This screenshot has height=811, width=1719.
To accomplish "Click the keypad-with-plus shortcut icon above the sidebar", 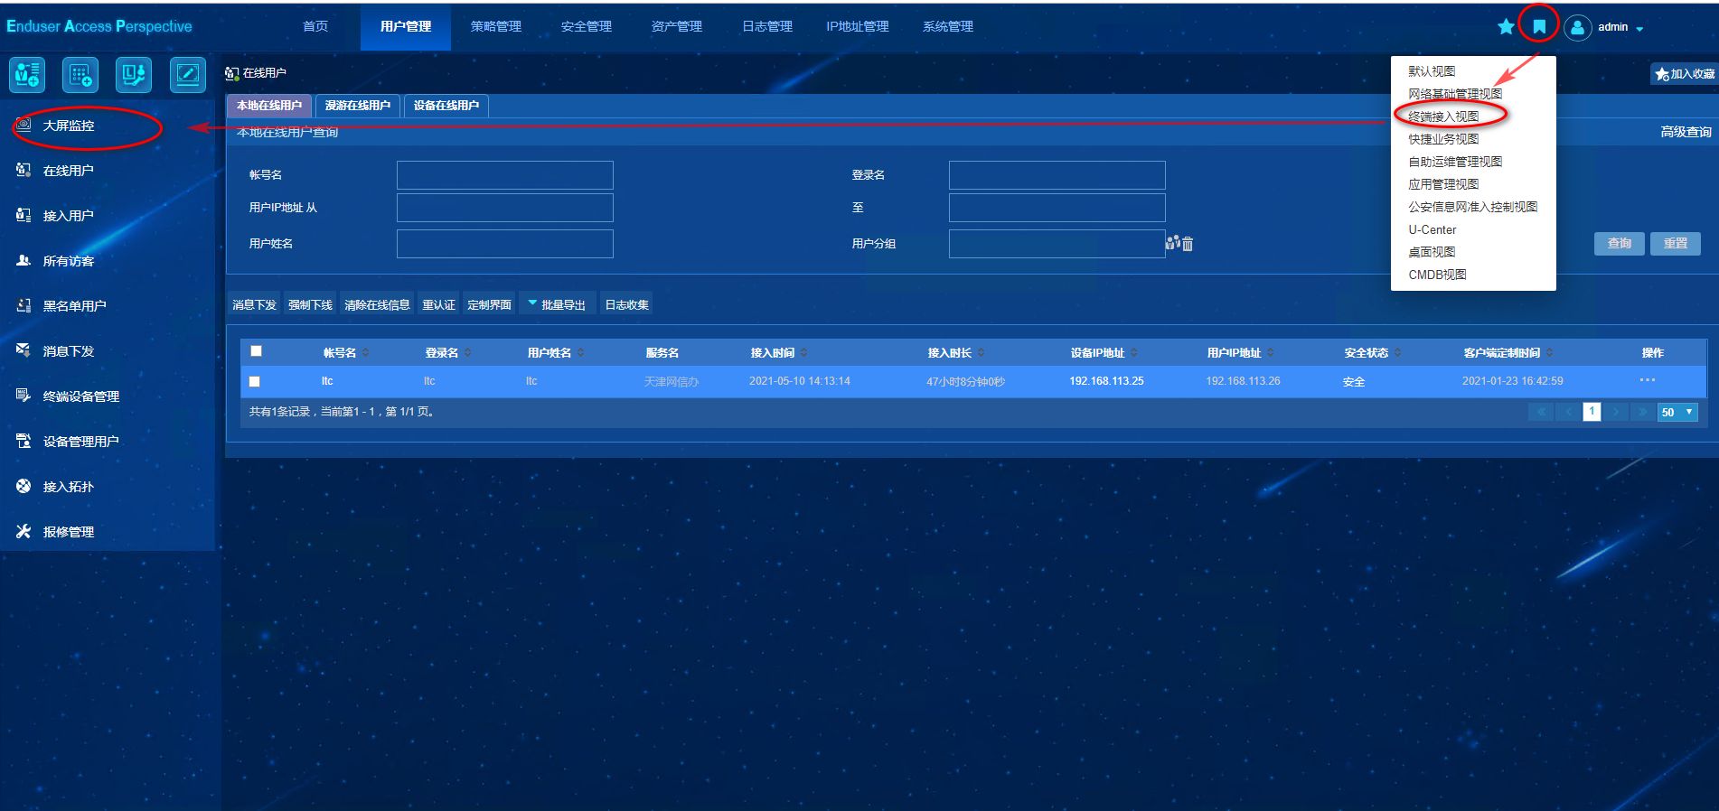I will click(x=80, y=75).
